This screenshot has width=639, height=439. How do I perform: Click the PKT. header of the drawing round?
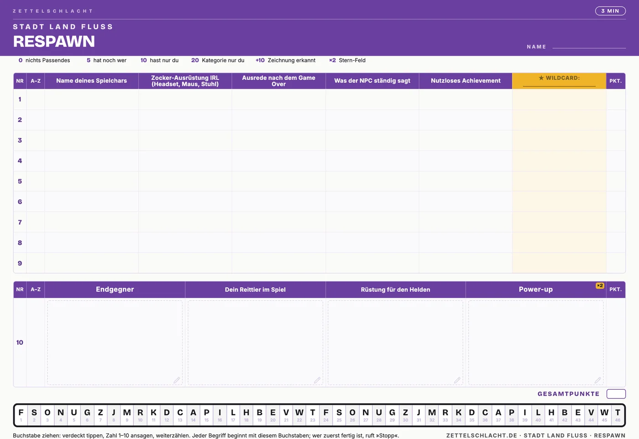pyautogui.click(x=615, y=290)
